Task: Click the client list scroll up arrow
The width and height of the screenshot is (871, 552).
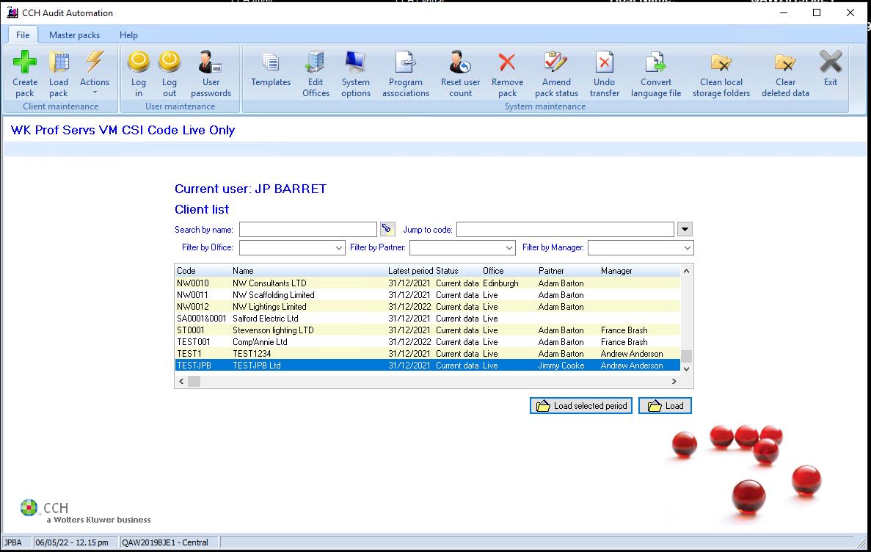Action: tap(686, 272)
